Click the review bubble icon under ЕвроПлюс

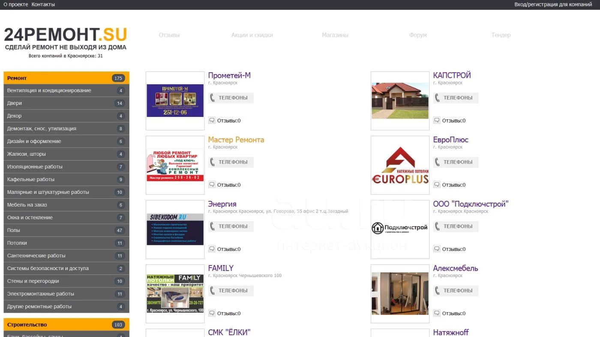(437, 185)
